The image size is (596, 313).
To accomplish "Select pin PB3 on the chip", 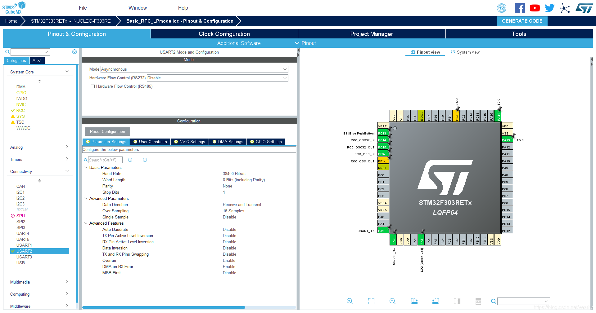I will [456, 116].
